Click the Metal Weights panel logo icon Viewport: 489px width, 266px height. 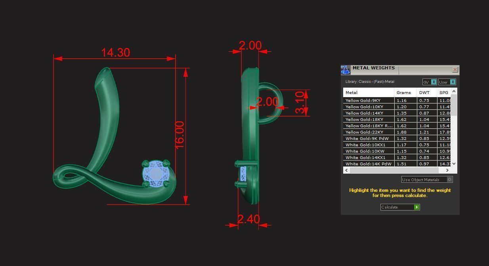345,70
